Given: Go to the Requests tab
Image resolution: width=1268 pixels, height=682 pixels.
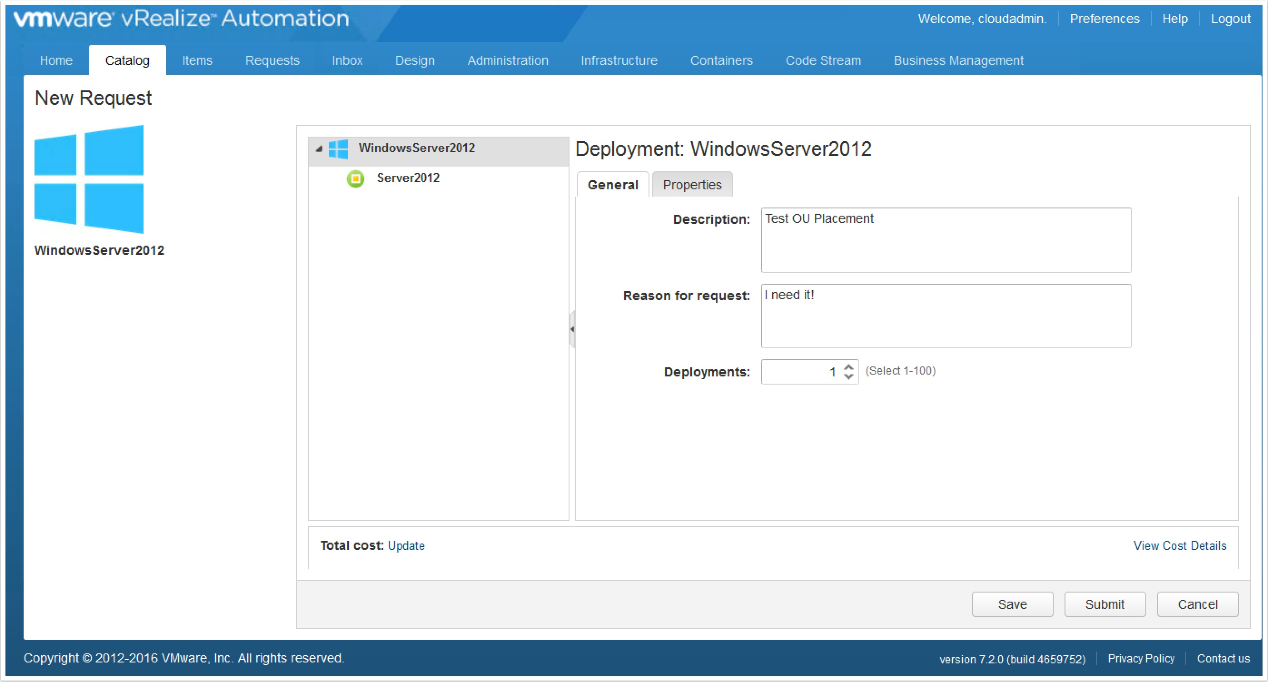Looking at the screenshot, I should click(272, 60).
